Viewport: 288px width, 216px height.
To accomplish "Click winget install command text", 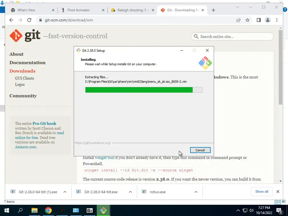I will [139, 170].
